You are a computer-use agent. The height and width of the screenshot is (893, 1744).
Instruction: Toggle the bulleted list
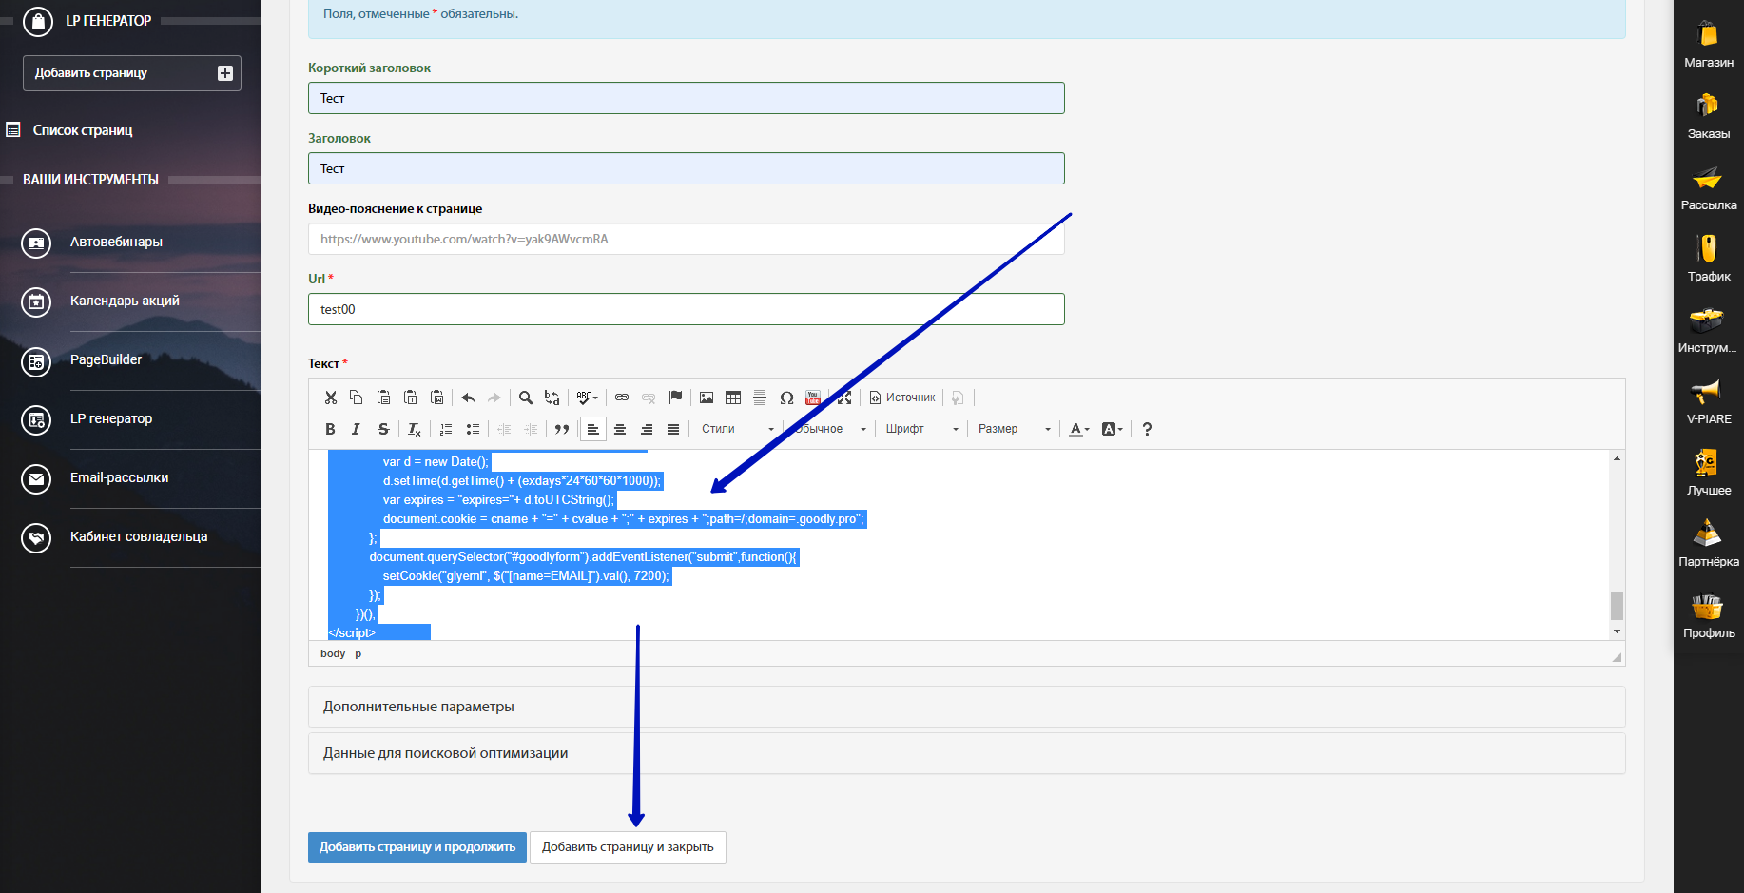(473, 429)
